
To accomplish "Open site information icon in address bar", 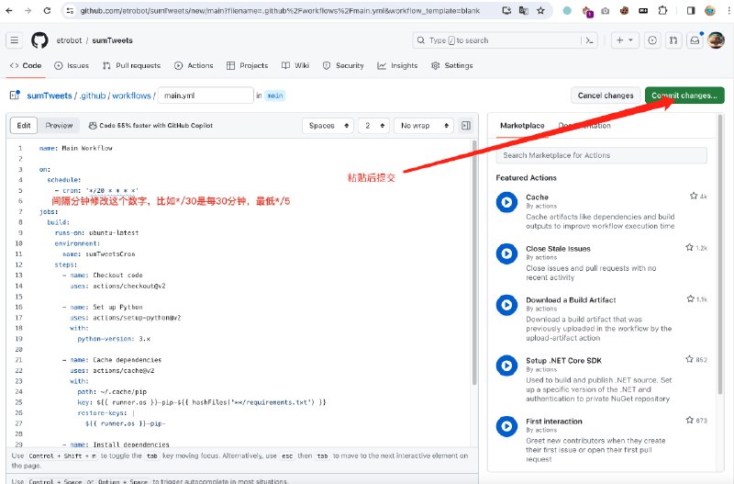I will [x=71, y=10].
